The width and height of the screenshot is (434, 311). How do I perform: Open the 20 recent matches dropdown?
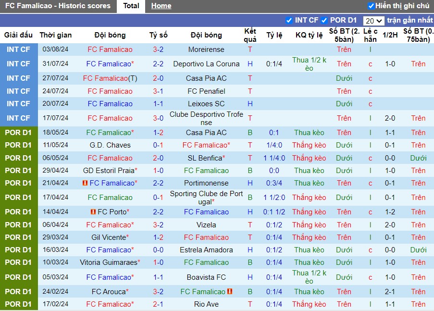click(x=373, y=21)
